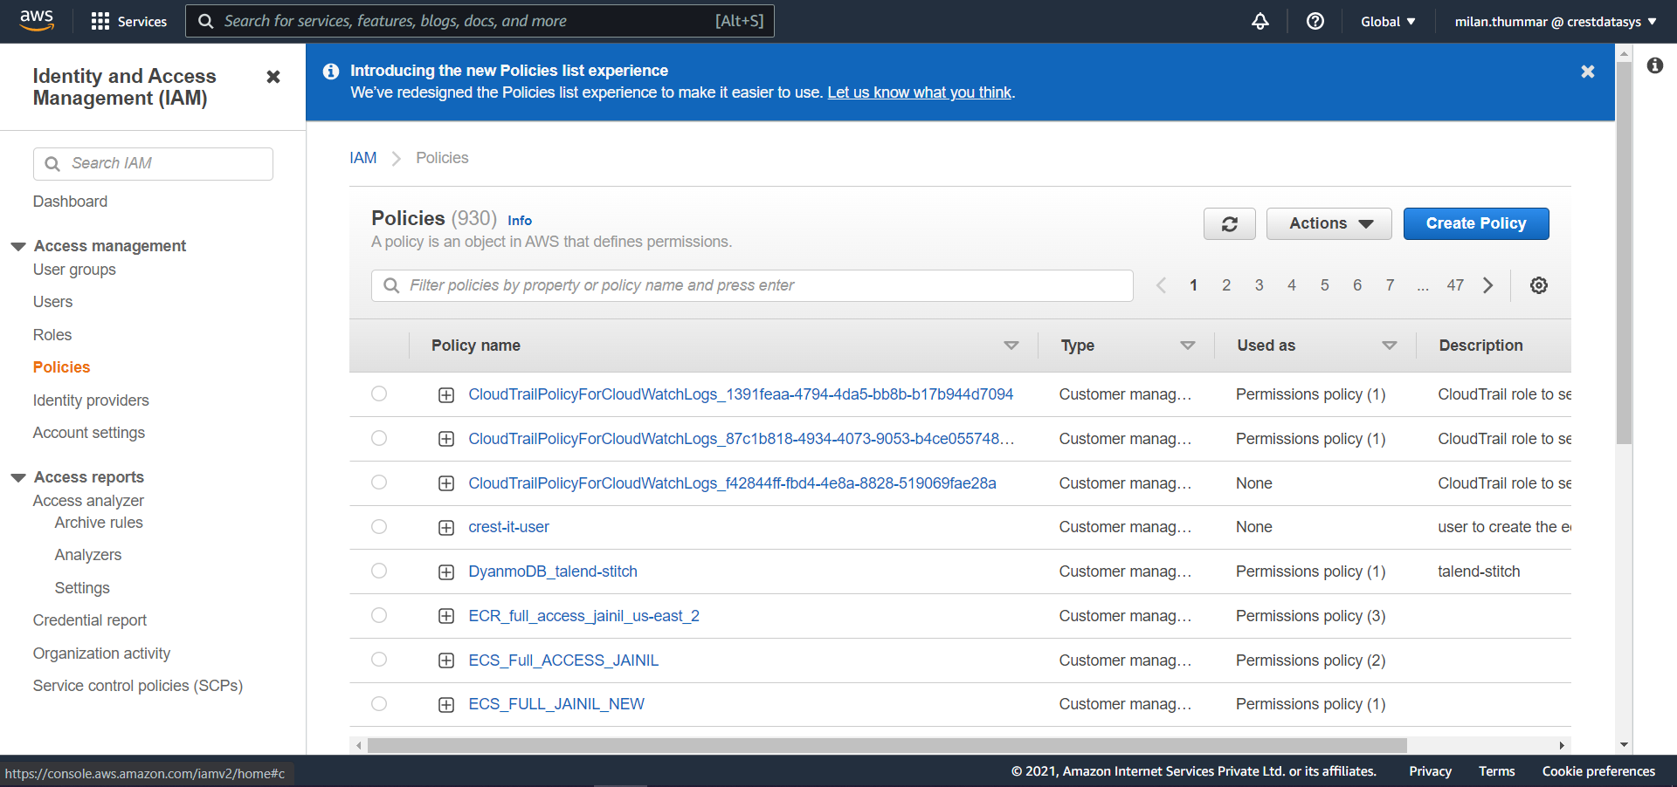This screenshot has height=787, width=1677.
Task: Expand details for crest-it-user policy
Action: tap(446, 528)
